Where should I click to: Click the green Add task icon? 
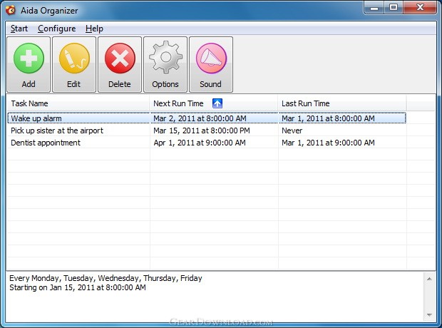coord(29,58)
